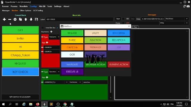Image resolution: width=191 pixels, height=107 pixels.
Task: Choose FUNCTION in the Add Block dialog
Action: tap(95, 40)
